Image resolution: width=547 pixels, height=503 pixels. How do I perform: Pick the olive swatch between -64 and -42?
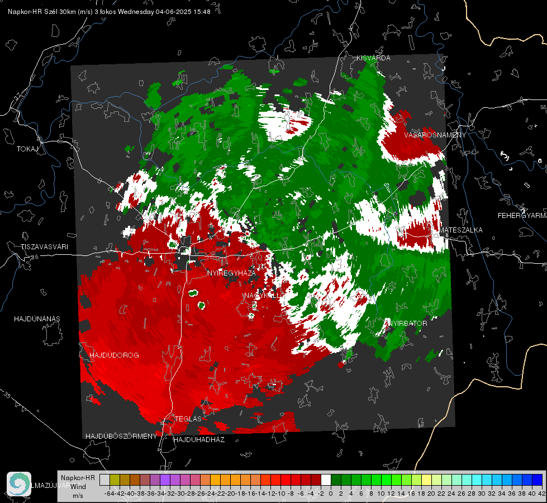click(x=115, y=480)
